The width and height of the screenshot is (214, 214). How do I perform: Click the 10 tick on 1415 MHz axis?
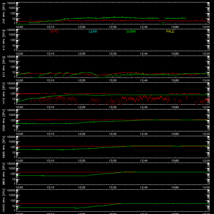[x=14, y=99]
